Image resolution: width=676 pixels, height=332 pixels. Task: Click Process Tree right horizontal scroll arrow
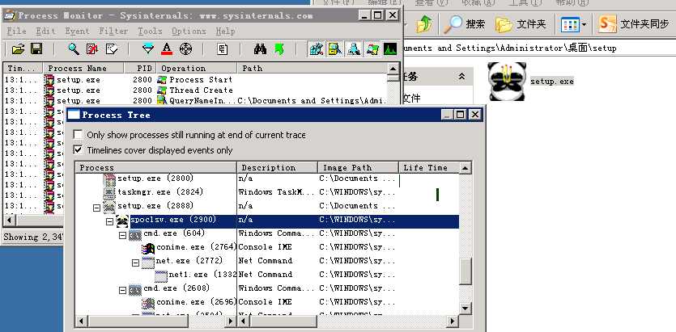pyautogui.click(x=453, y=321)
